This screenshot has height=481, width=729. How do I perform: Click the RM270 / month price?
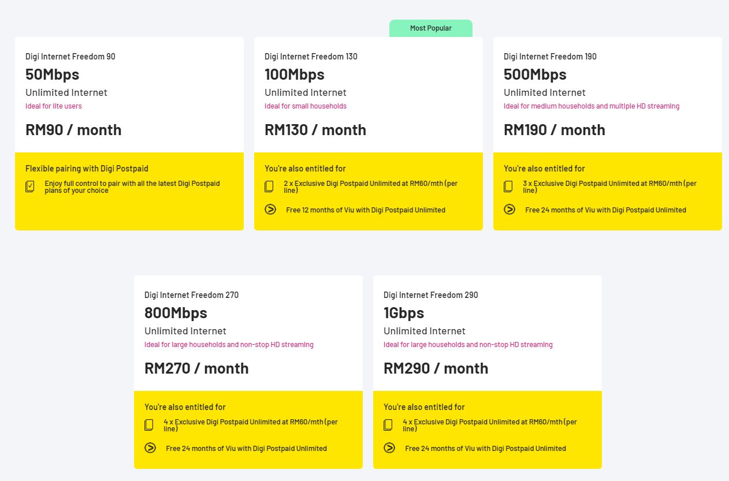(196, 368)
